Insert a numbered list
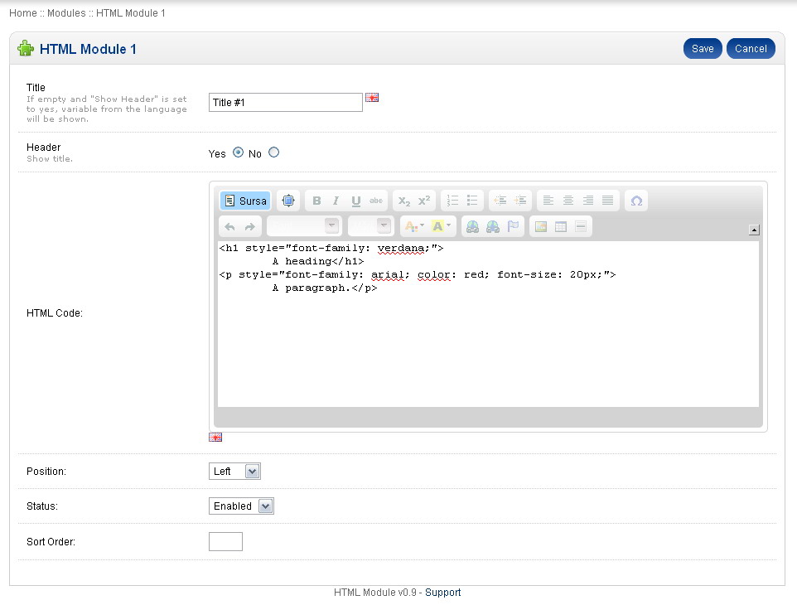Viewport: 797px width, 605px height. click(452, 201)
